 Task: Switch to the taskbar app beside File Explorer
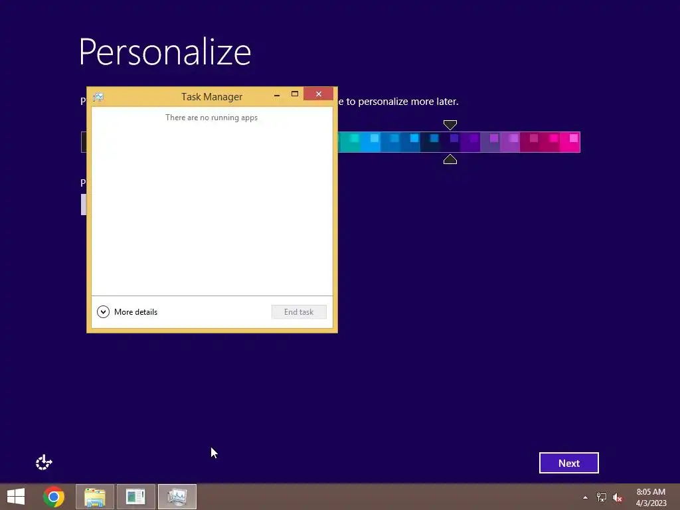point(135,497)
